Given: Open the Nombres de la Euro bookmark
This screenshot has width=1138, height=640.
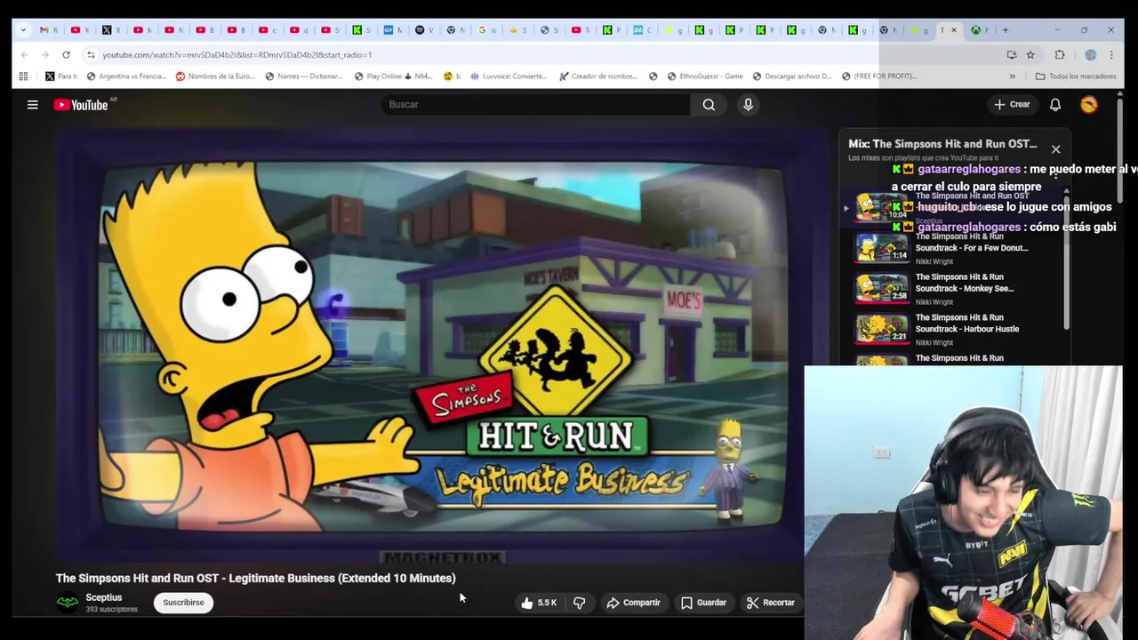Looking at the screenshot, I should 215,76.
